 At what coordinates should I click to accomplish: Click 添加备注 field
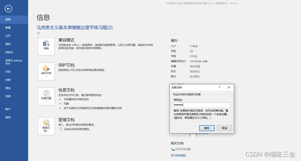(x=195, y=76)
